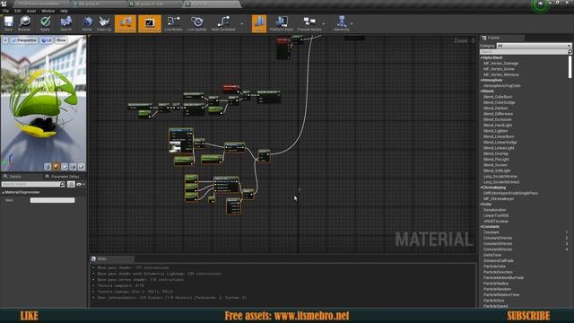Open the File menu

6,11
